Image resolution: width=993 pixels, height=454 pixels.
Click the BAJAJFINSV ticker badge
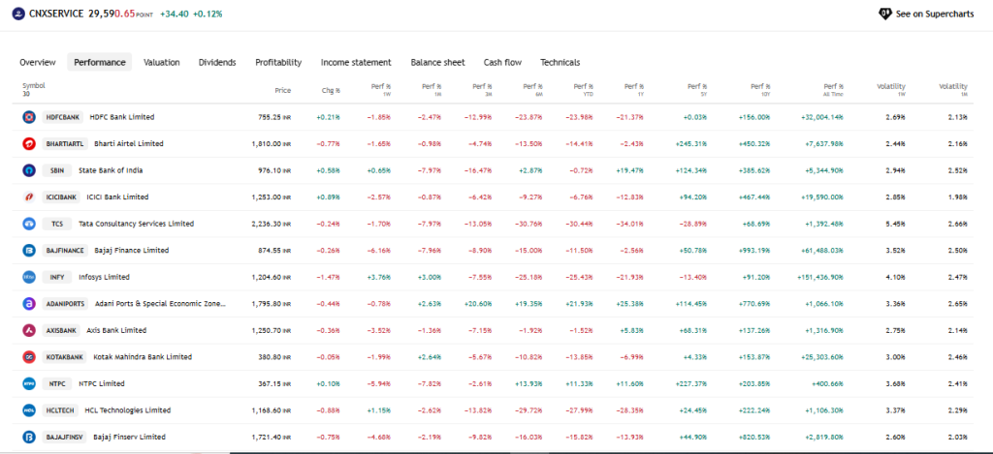coord(65,437)
